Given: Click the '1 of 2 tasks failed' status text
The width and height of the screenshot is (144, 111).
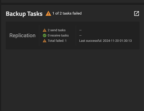Looking at the screenshot, I should tap(67, 13).
